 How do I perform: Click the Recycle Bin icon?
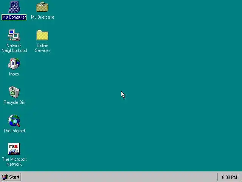click(14, 92)
